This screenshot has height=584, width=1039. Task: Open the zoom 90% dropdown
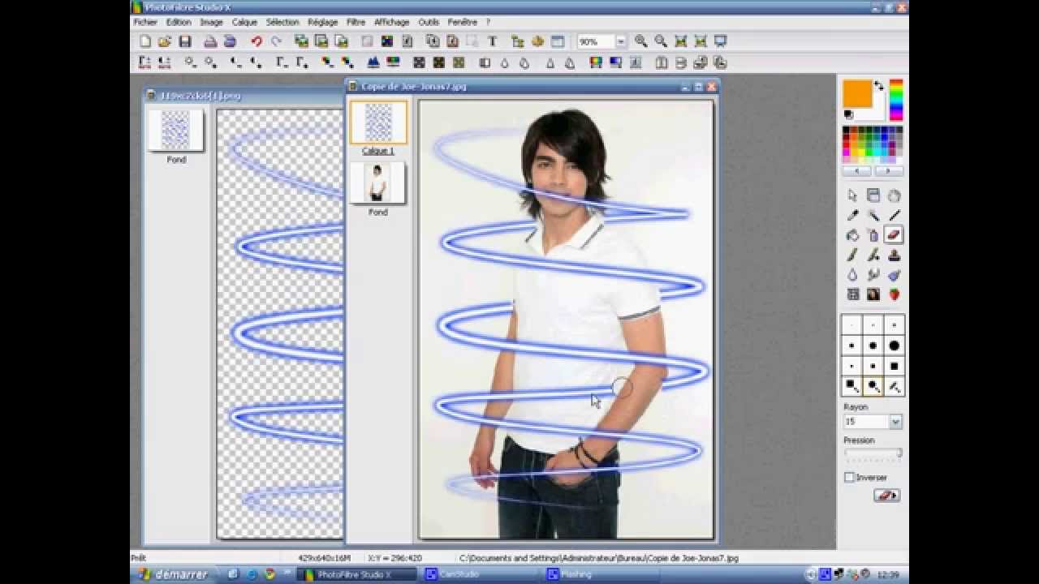[x=621, y=41]
